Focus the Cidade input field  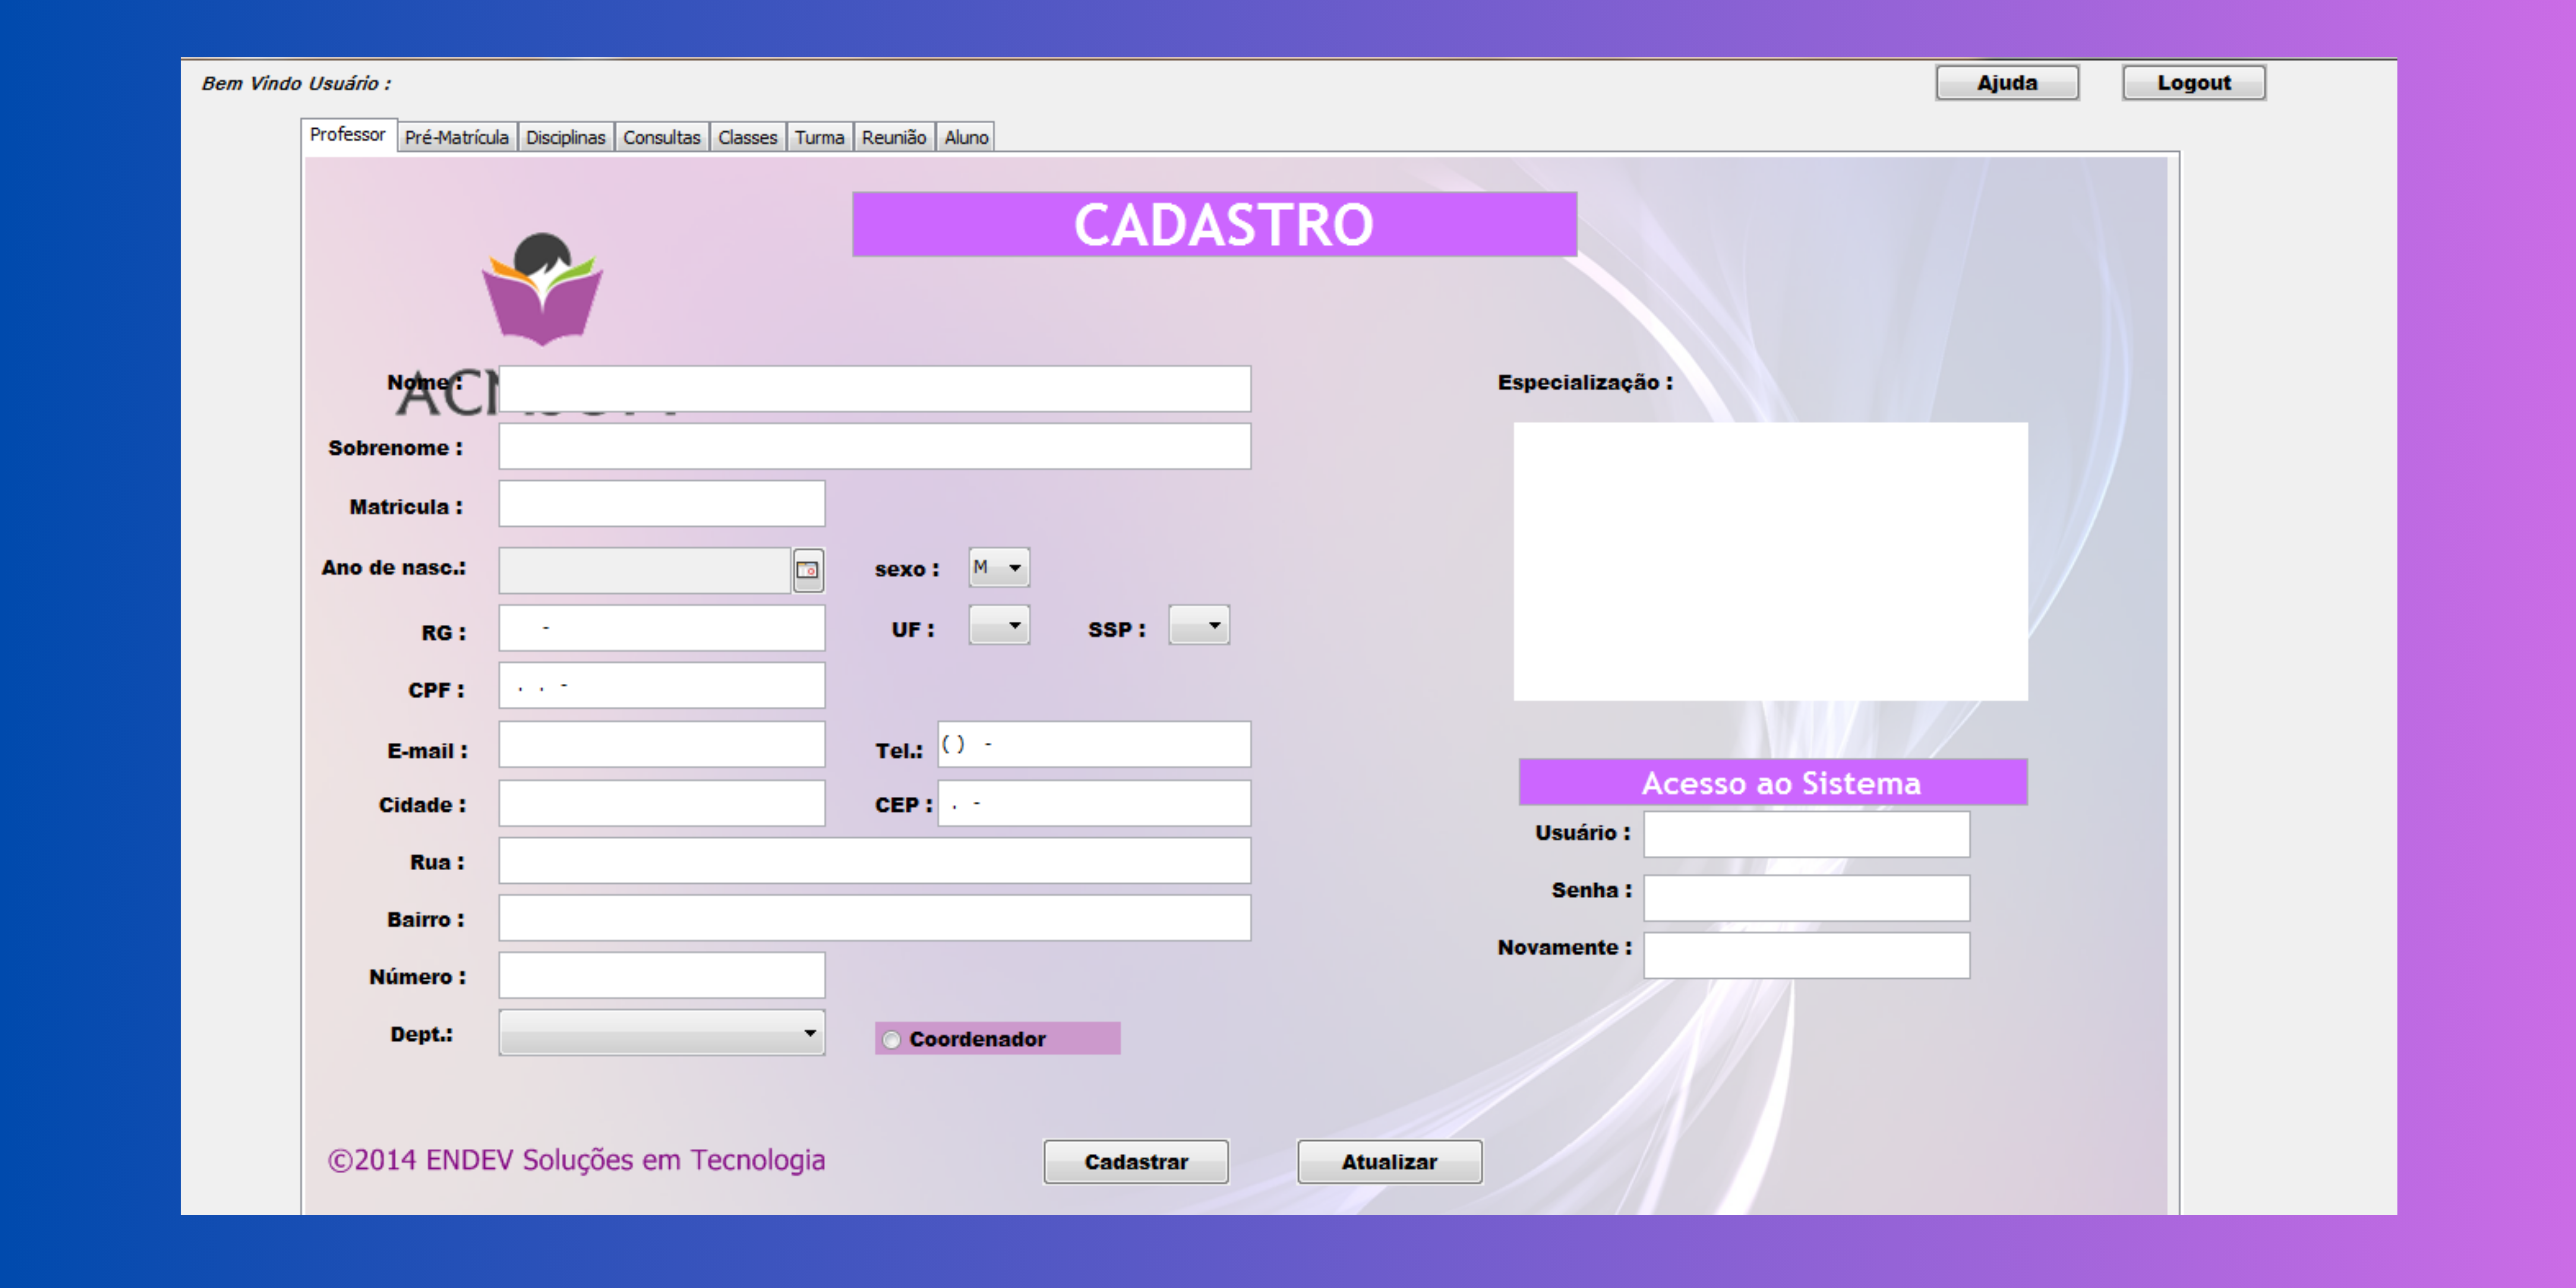(662, 803)
